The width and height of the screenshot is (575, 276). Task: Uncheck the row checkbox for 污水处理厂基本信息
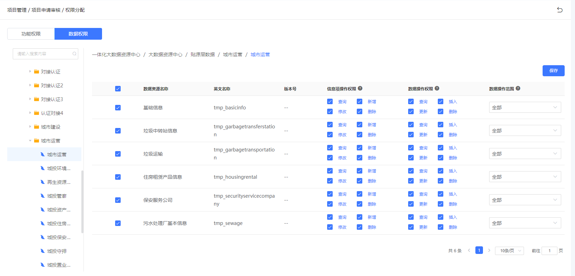pyautogui.click(x=118, y=223)
